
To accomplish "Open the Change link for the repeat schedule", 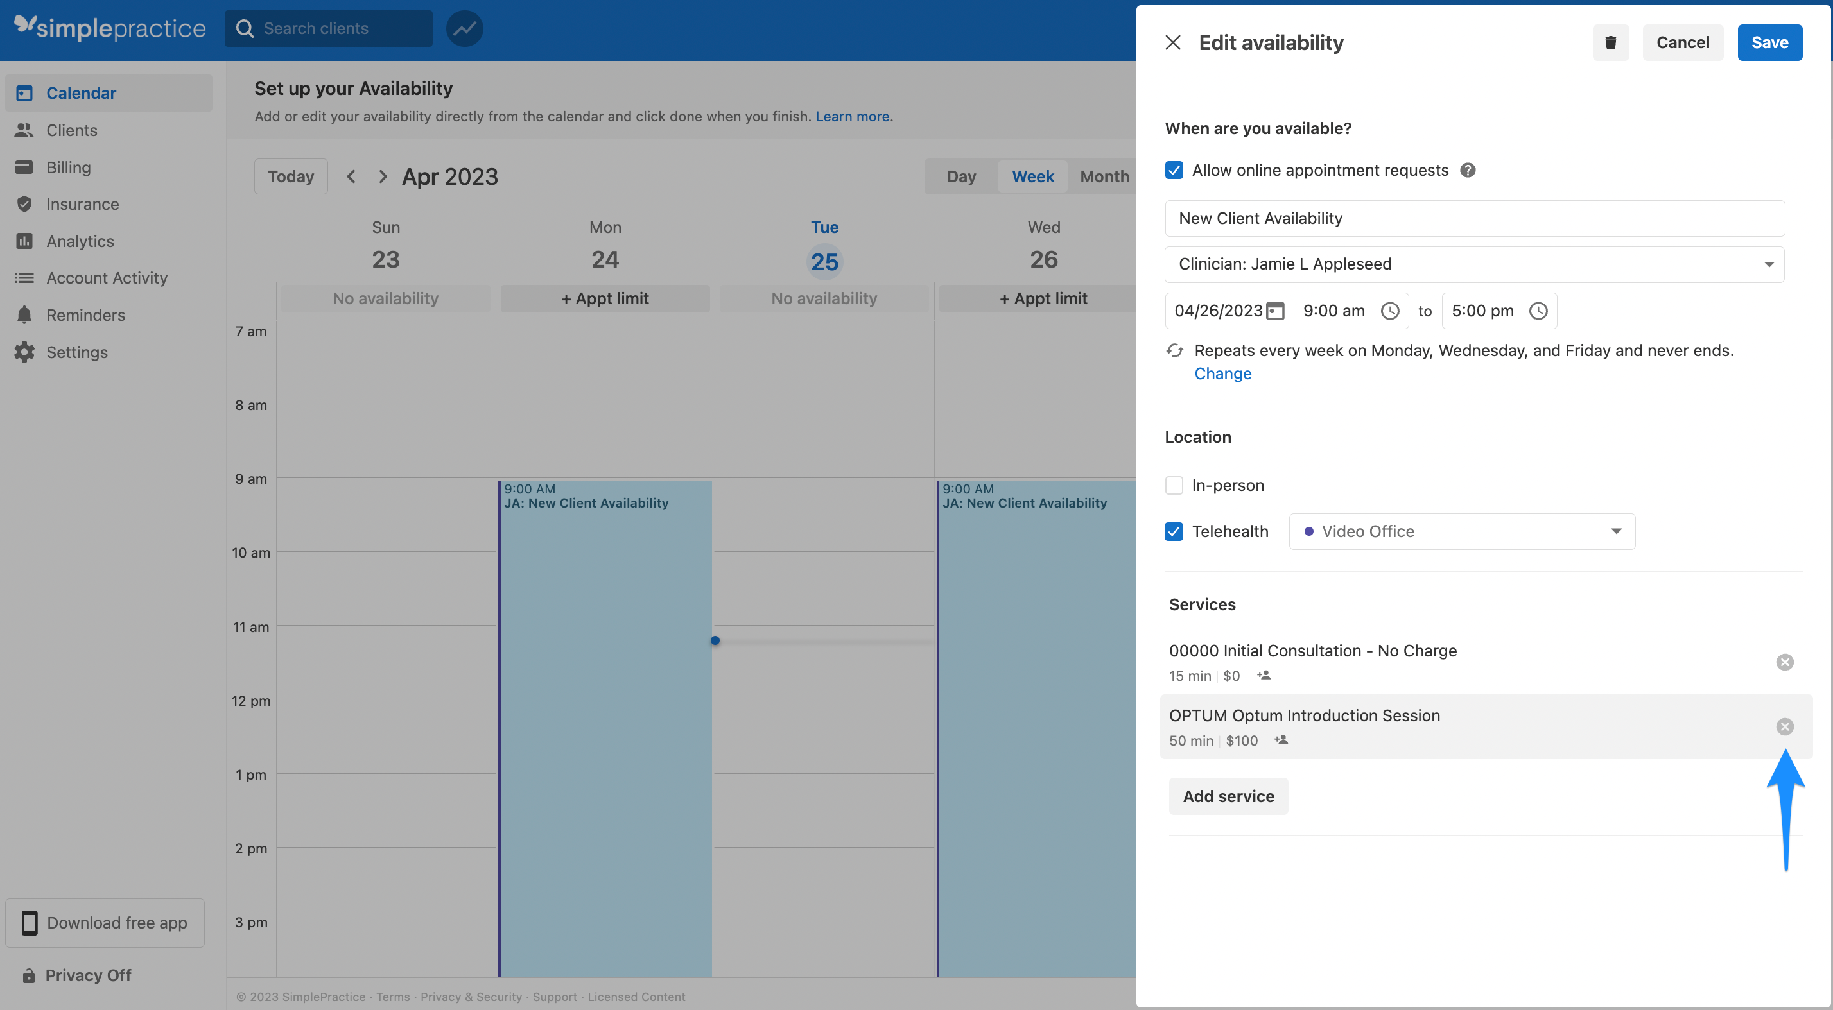I will (x=1222, y=373).
